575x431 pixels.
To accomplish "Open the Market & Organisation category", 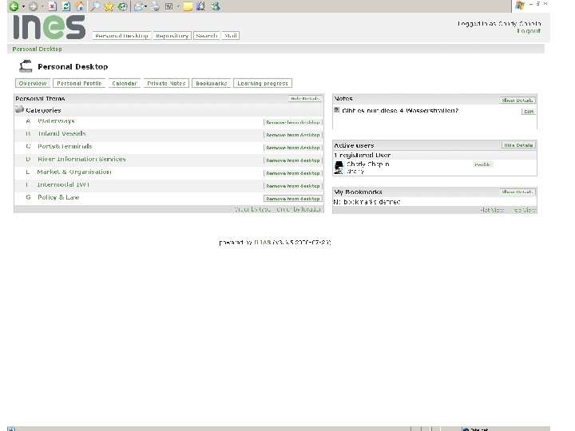I will point(74,172).
